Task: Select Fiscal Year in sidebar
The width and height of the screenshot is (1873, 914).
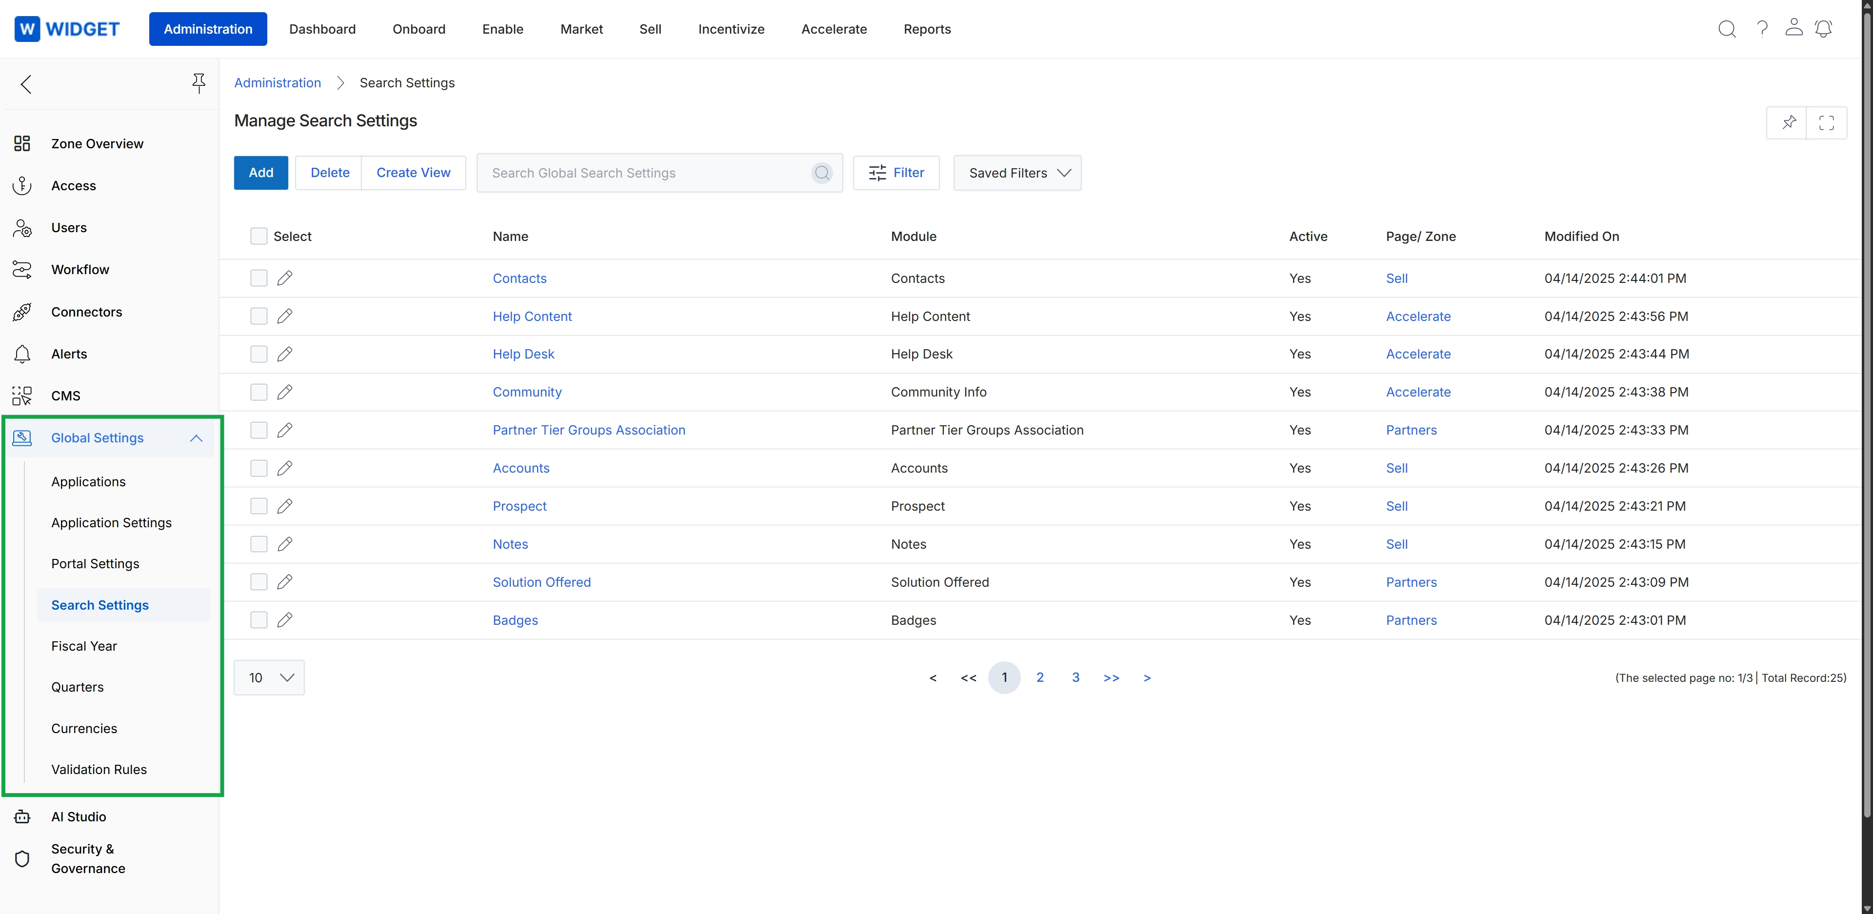Action: click(84, 646)
